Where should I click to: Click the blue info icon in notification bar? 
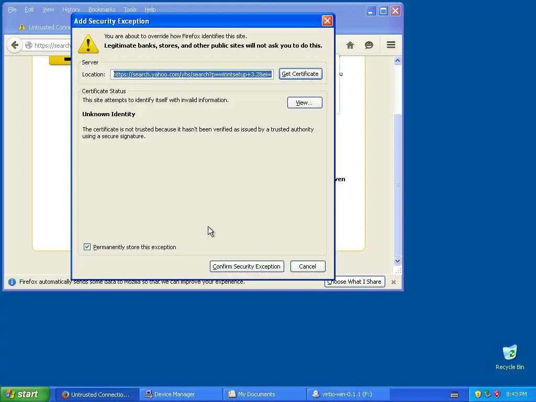(x=12, y=282)
